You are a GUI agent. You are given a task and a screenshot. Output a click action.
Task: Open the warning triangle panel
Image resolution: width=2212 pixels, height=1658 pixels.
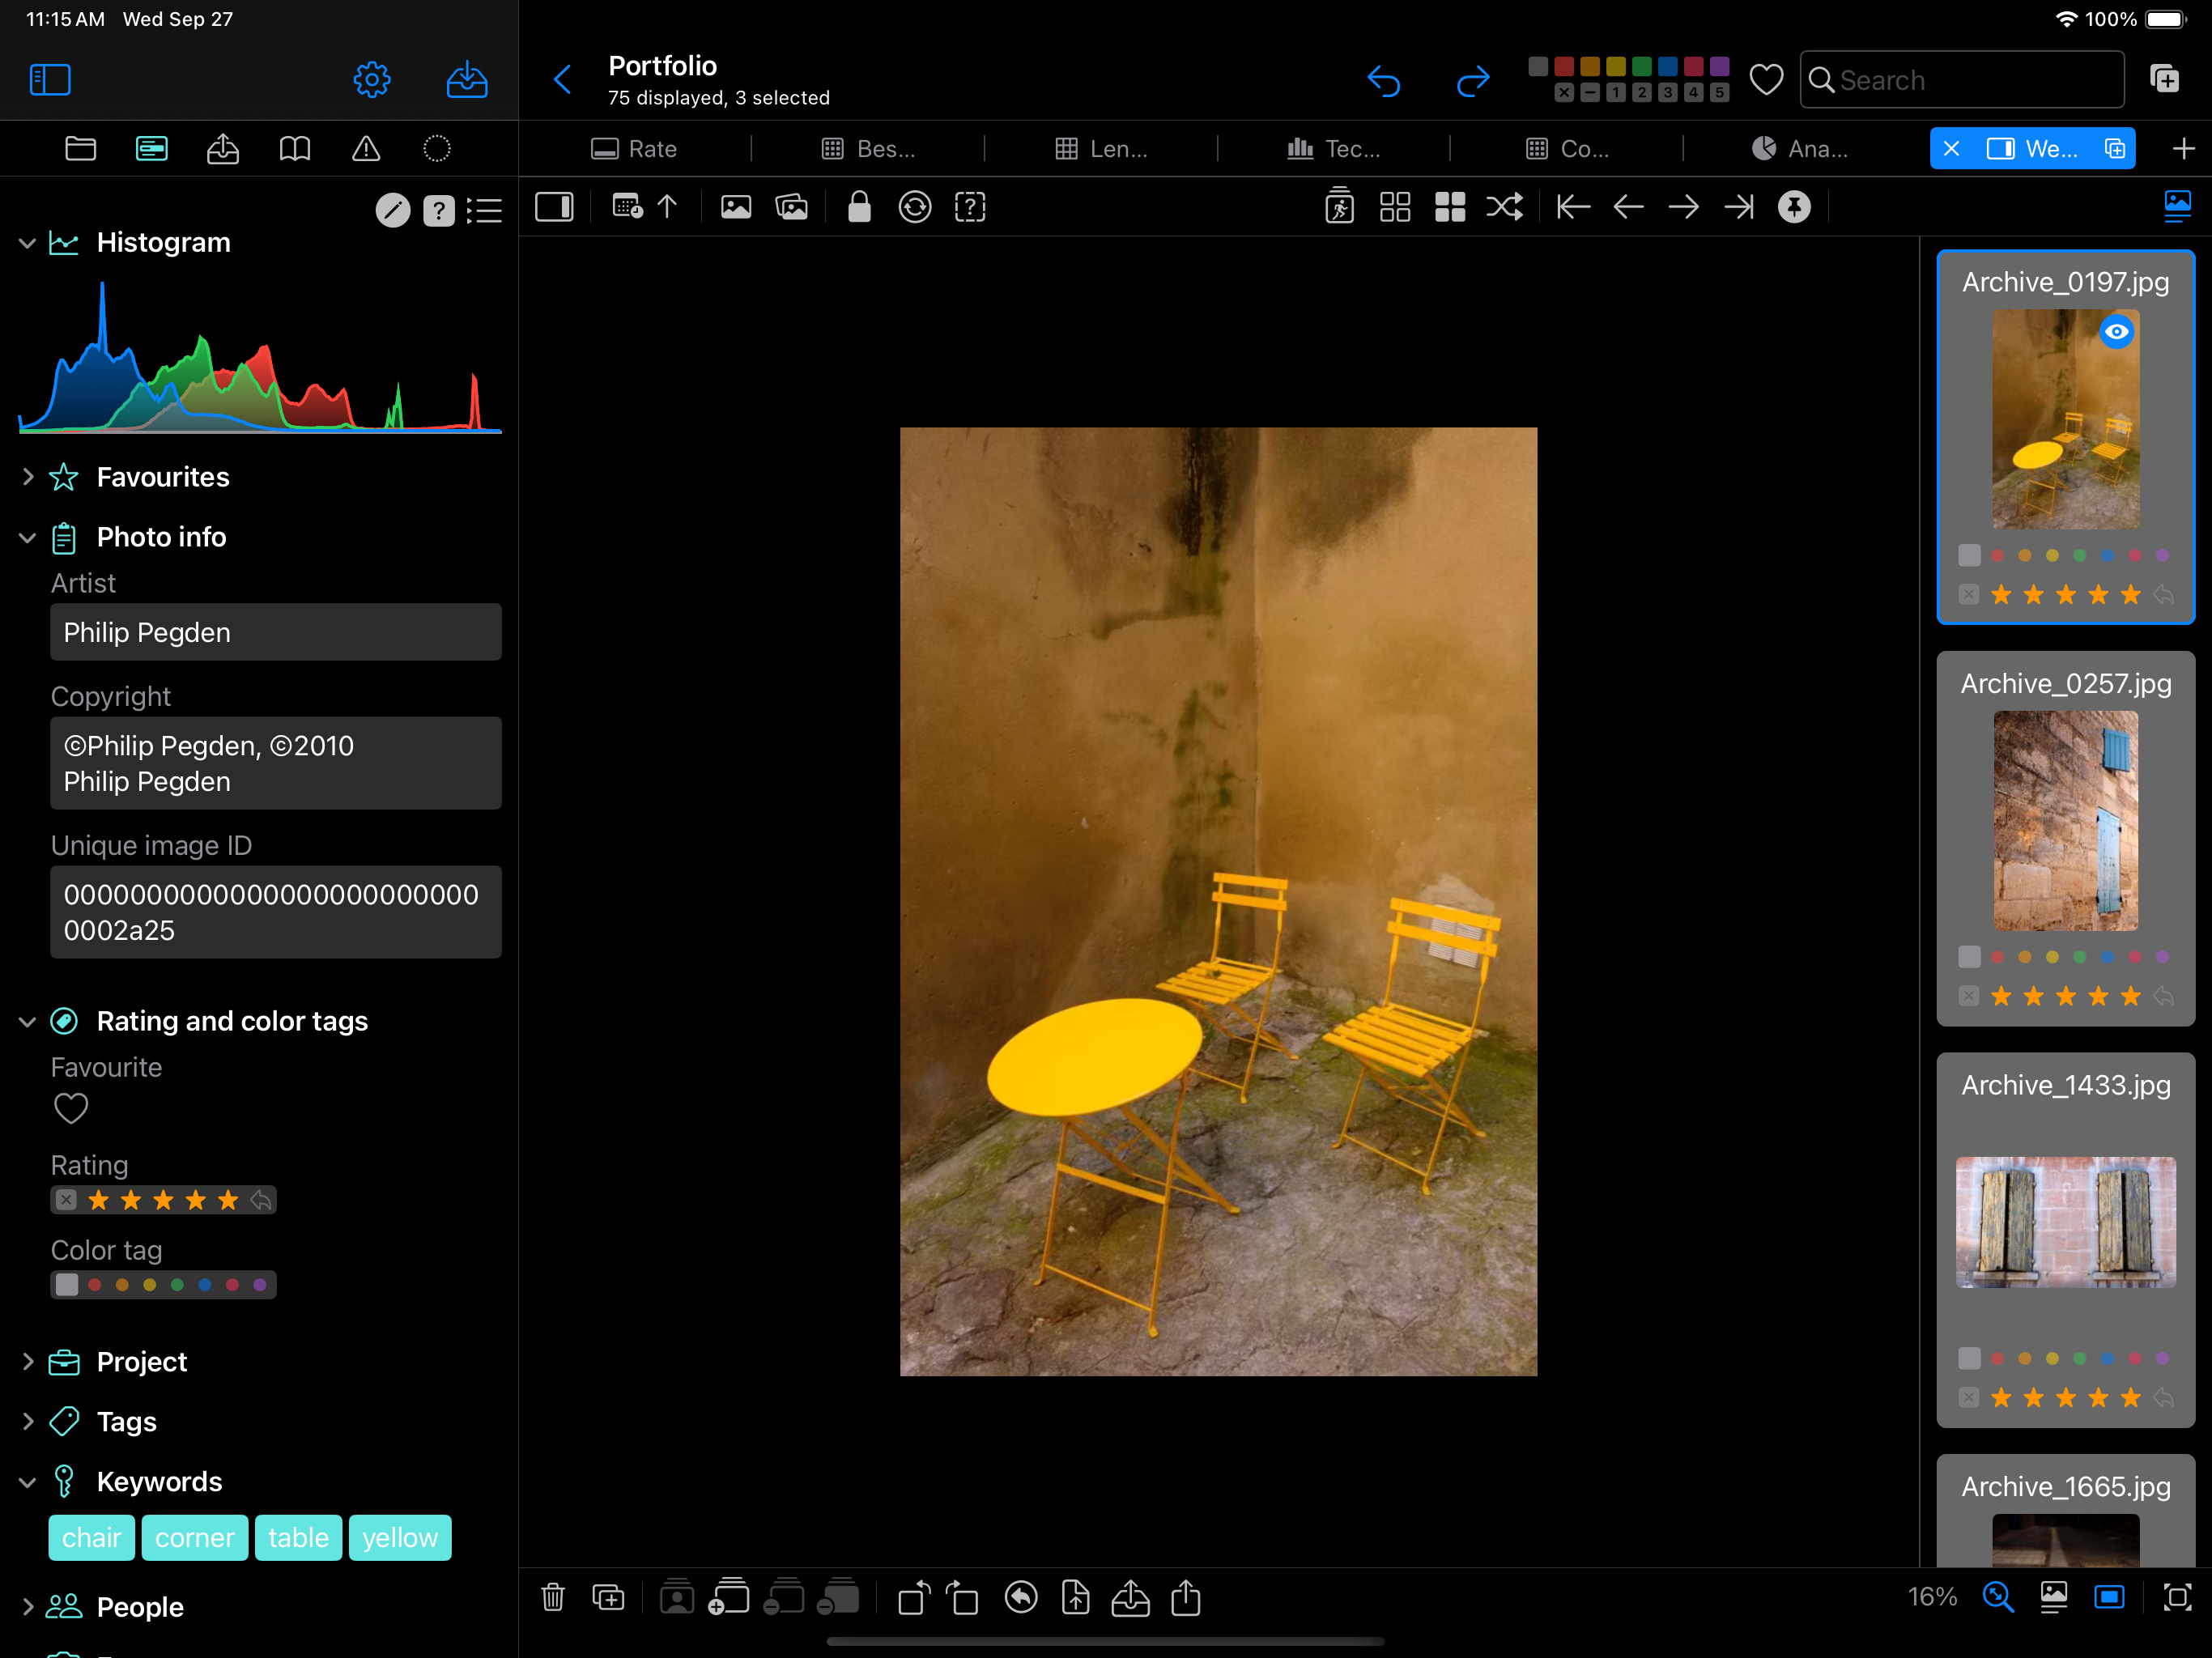[x=366, y=149]
